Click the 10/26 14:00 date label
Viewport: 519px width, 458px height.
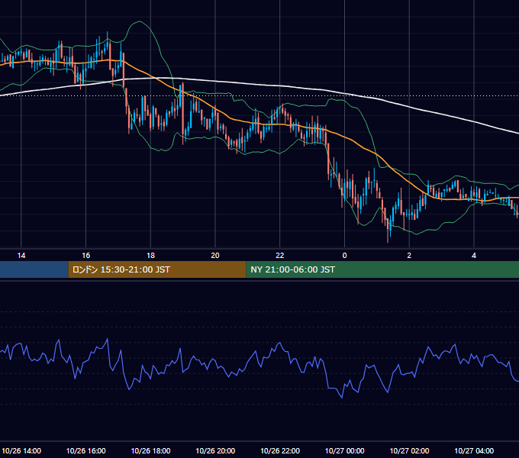tap(21, 450)
